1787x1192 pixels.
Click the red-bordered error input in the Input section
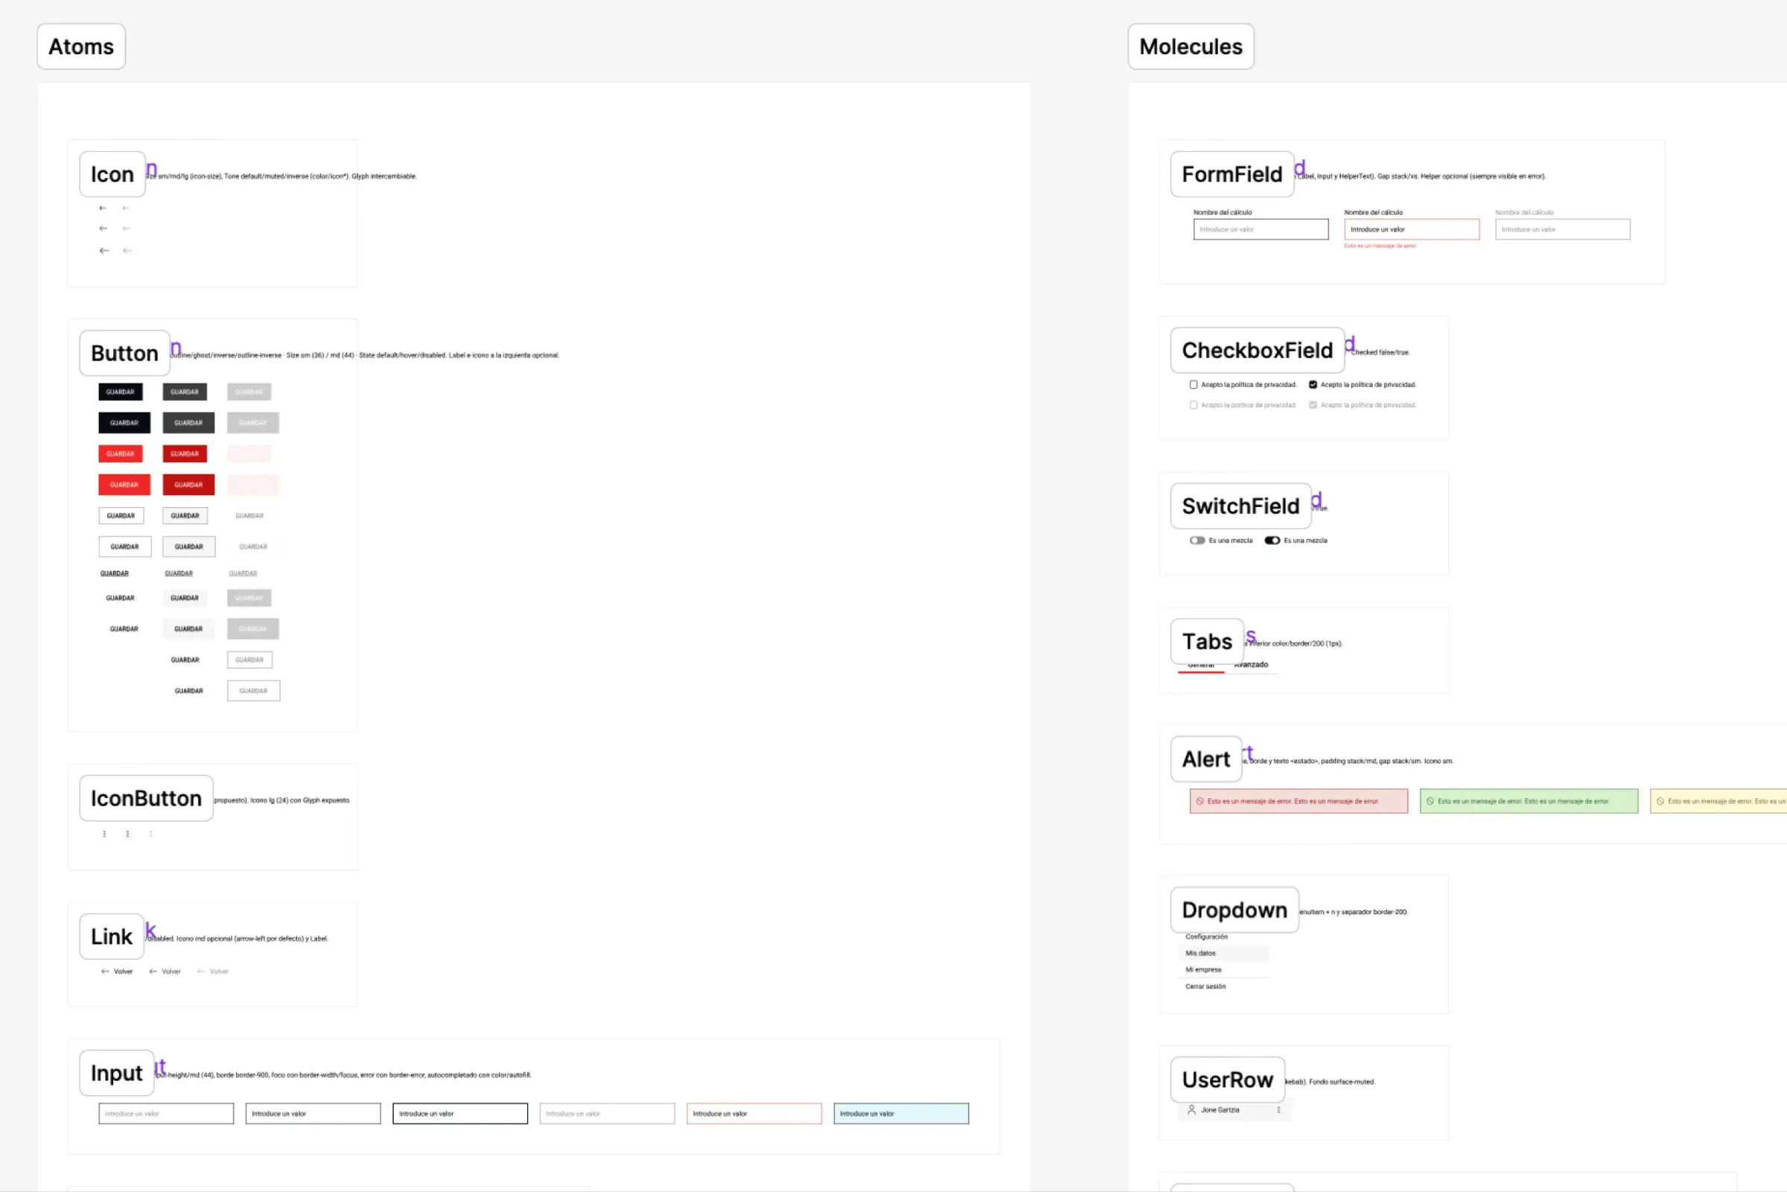pos(754,1114)
